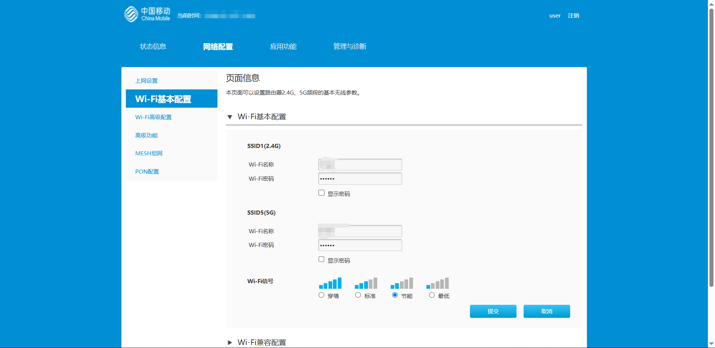Expand the Wi-Fi兼容配置 section

[230, 342]
